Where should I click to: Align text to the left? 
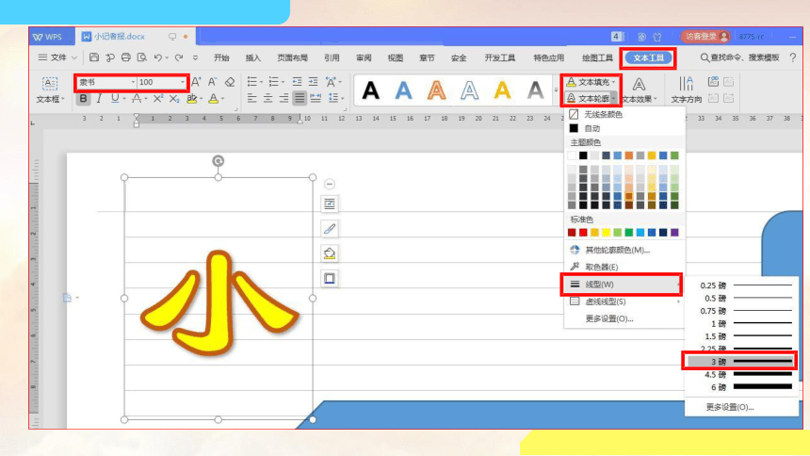click(252, 98)
